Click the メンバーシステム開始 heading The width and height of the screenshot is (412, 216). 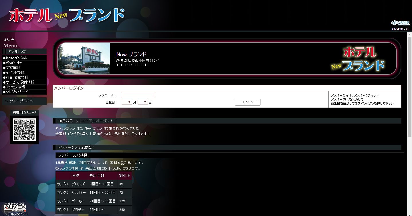[227, 148]
